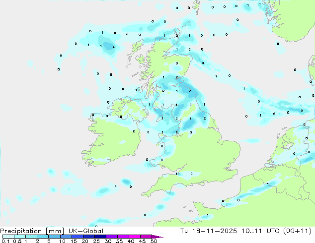Click the lightest 0.1–0.5 mm legend swatch

[x=8, y=237]
